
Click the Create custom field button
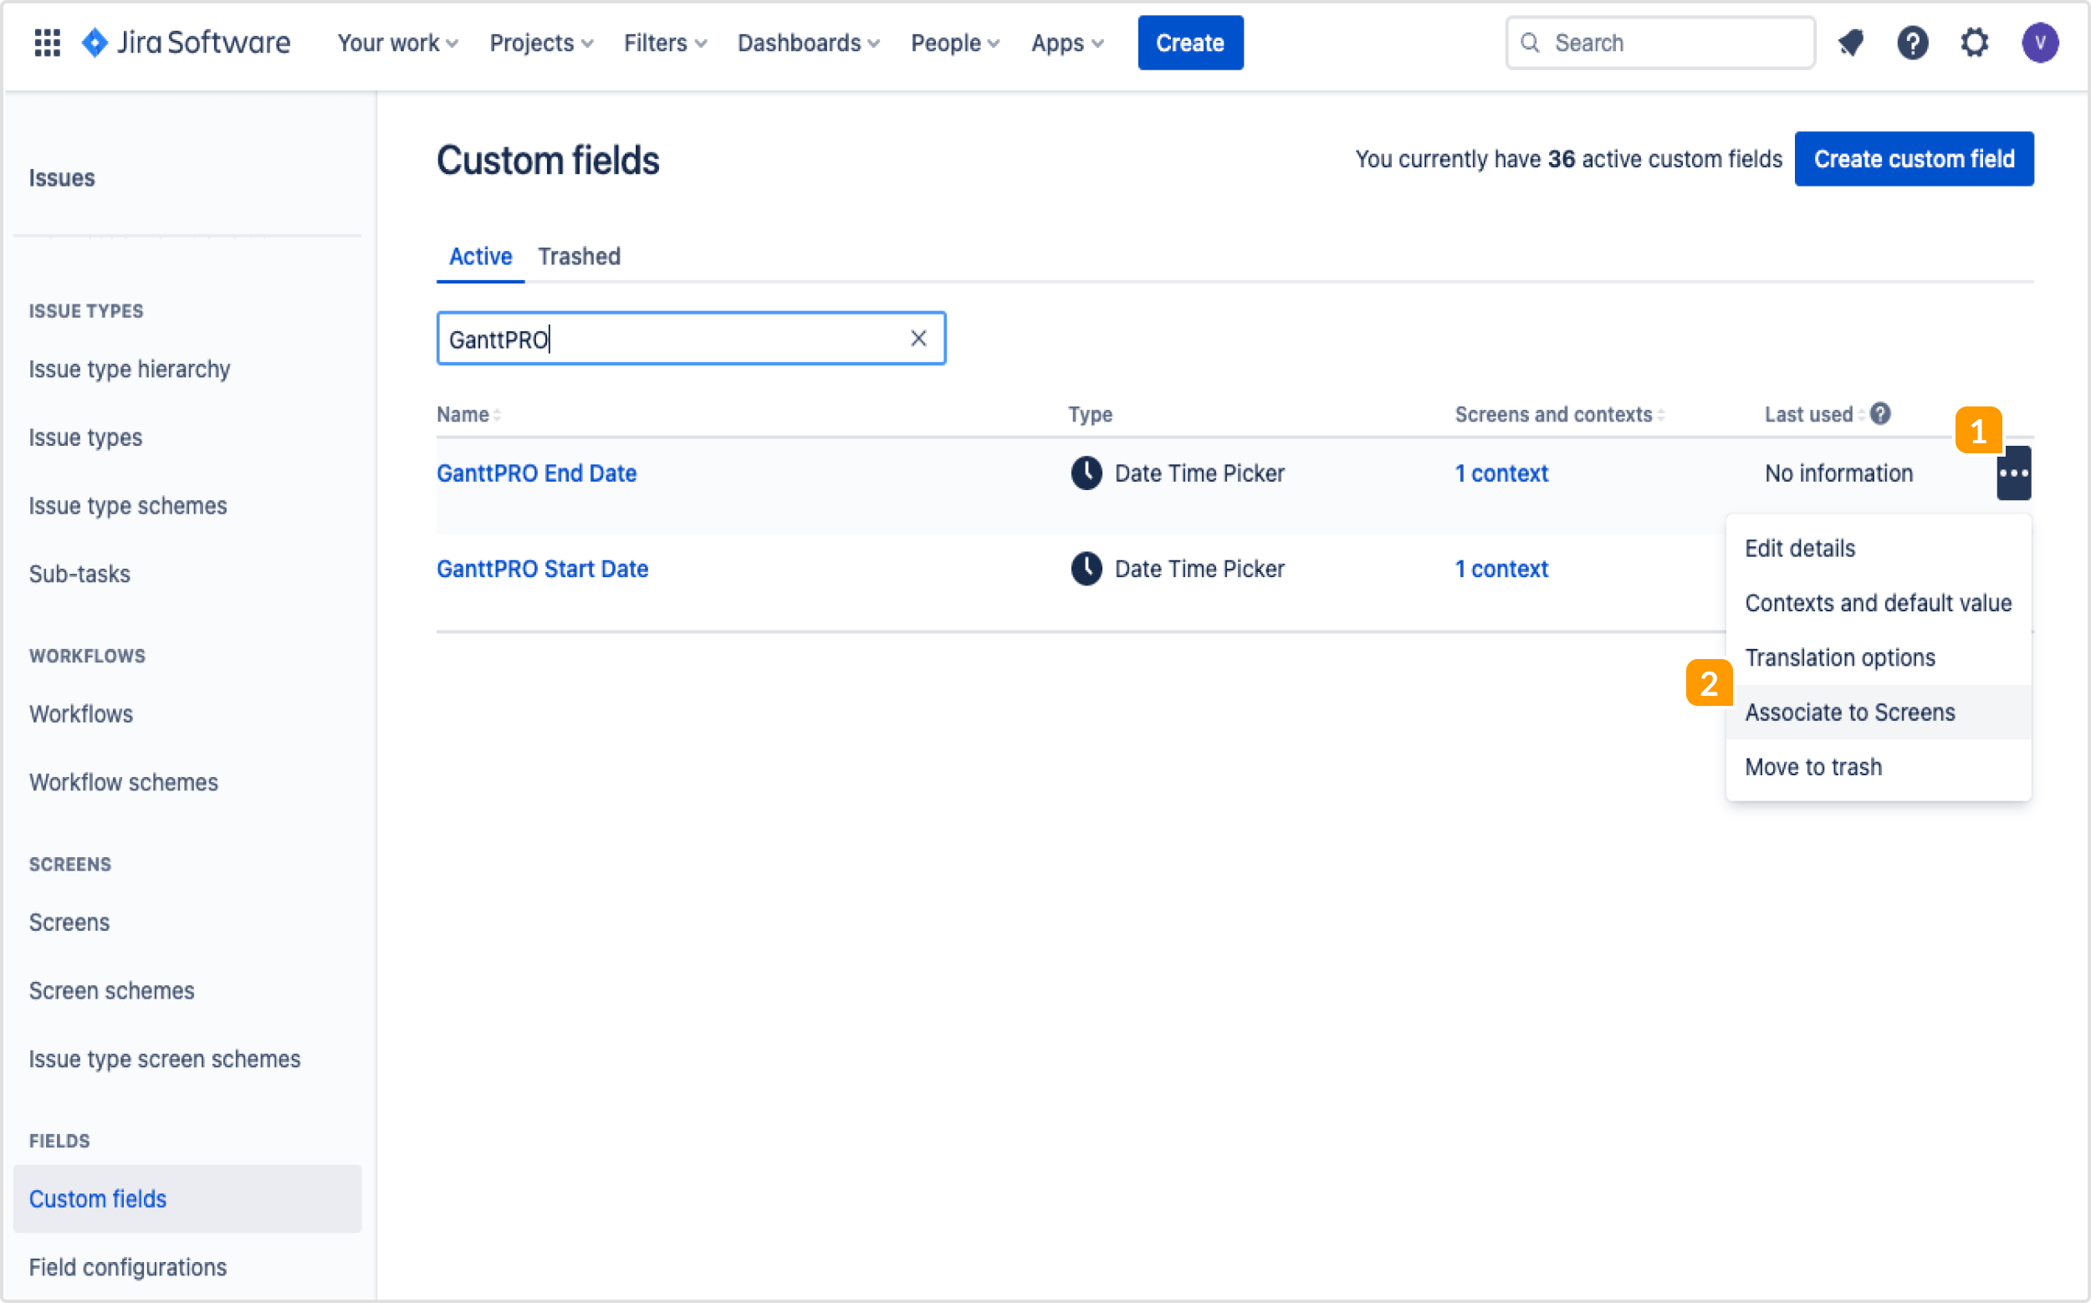coord(1914,159)
